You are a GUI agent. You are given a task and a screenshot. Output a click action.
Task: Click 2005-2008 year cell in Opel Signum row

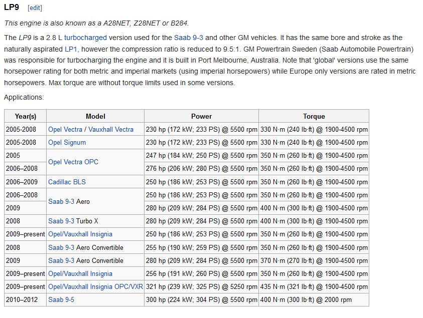pyautogui.click(x=26, y=142)
